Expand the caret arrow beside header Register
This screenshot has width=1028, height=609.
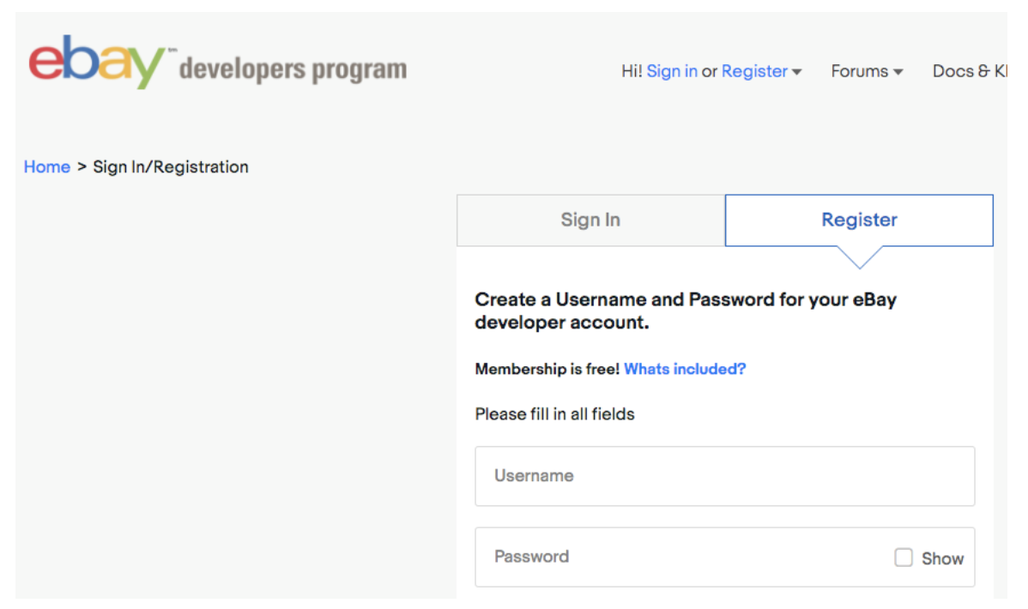point(797,72)
